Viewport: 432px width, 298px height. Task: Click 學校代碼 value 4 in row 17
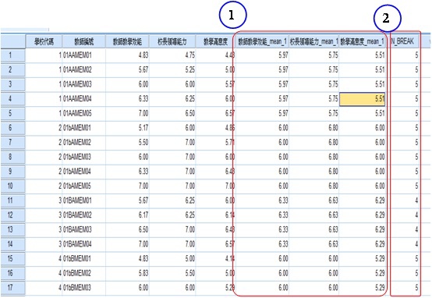(x=44, y=288)
